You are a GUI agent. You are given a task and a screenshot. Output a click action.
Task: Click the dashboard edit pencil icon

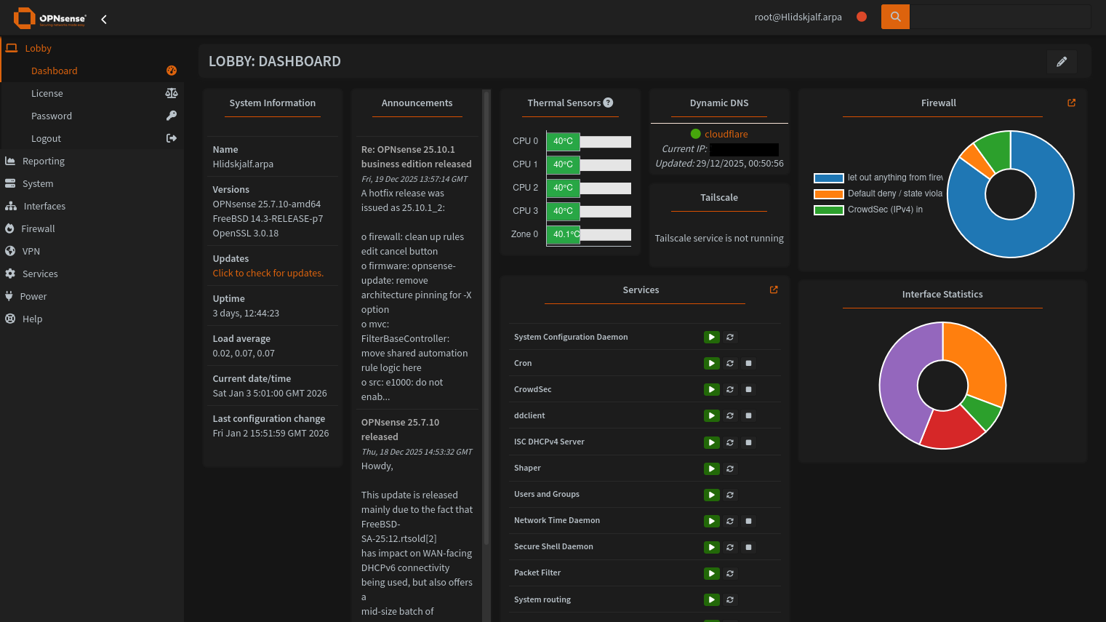(x=1061, y=62)
